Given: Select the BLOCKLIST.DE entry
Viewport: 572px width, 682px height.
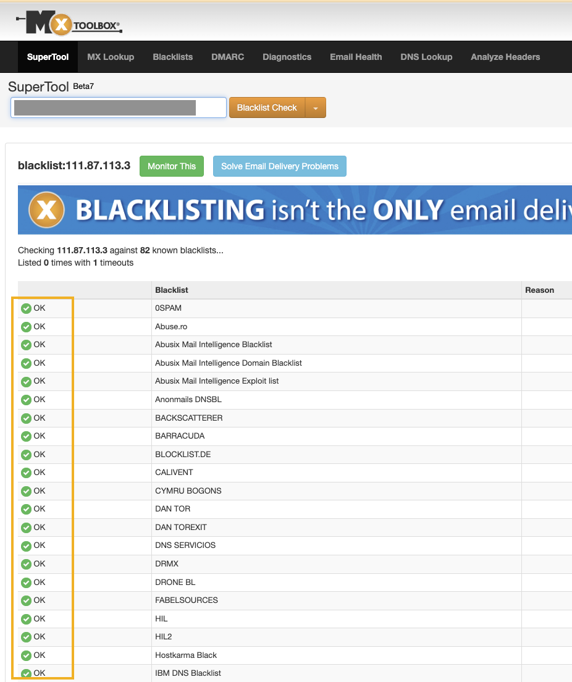Looking at the screenshot, I should pos(183,455).
